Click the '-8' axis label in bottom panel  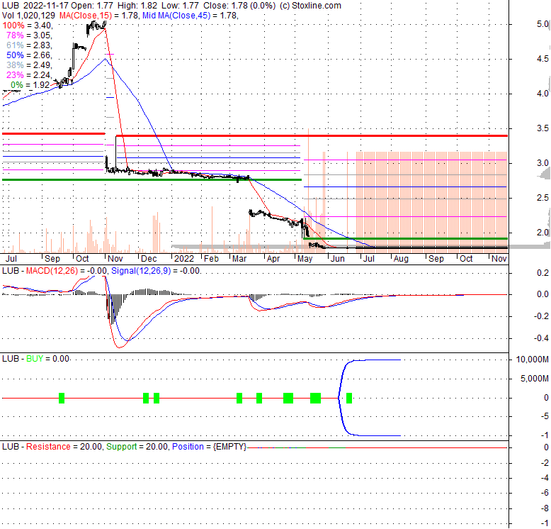(x=545, y=508)
